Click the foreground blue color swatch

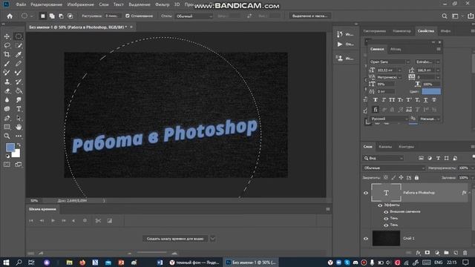click(10, 148)
